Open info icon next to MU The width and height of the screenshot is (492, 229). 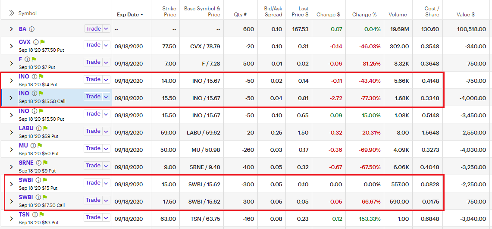coord(33,146)
